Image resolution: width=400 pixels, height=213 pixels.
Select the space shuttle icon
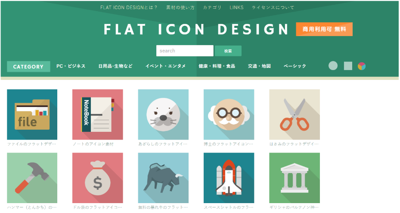click(x=229, y=178)
